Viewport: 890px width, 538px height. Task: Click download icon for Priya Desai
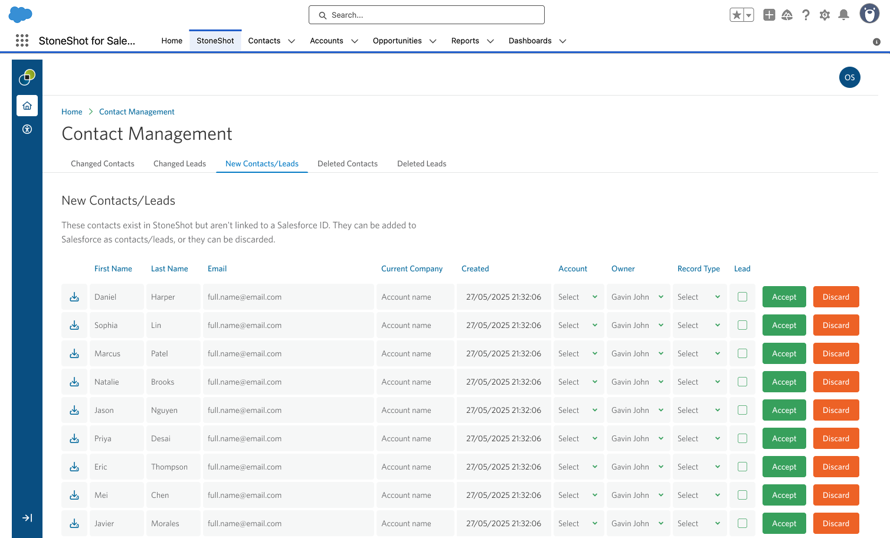click(74, 438)
